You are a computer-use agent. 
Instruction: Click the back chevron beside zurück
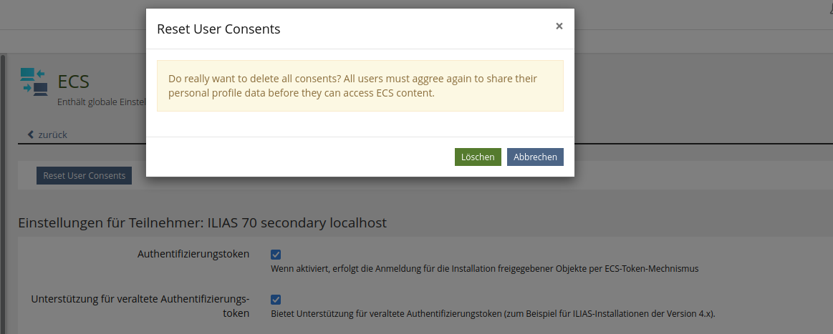coord(30,134)
